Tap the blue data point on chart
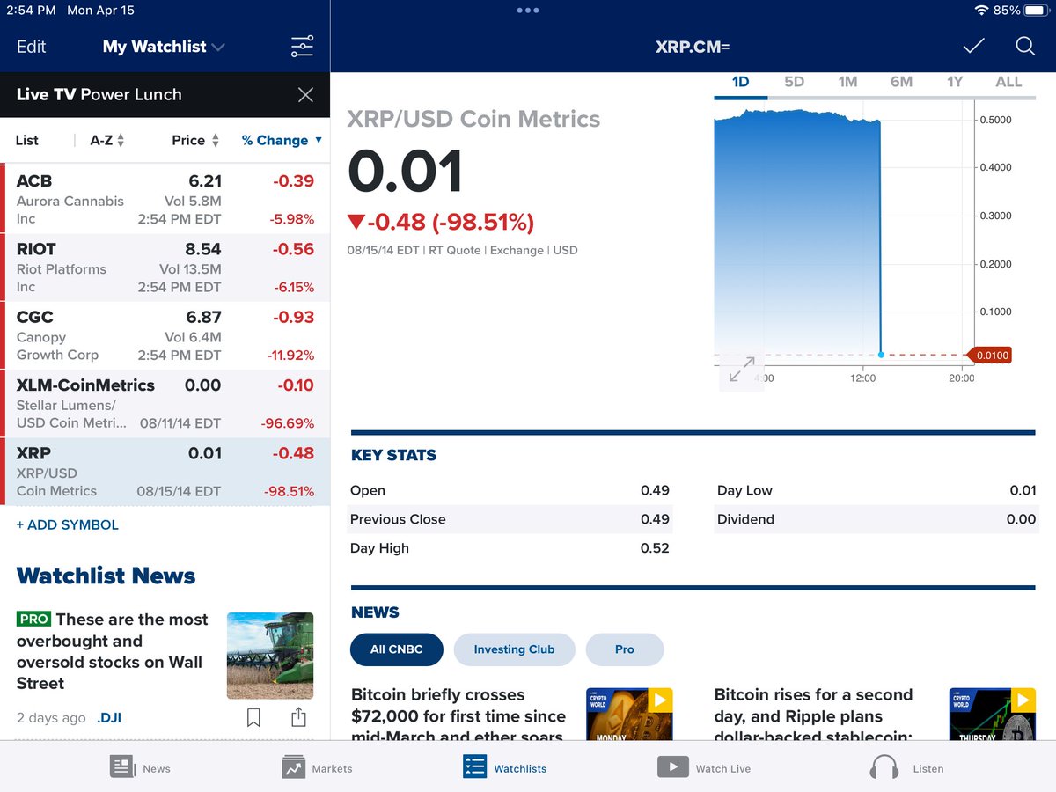This screenshot has height=792, width=1056. (881, 355)
